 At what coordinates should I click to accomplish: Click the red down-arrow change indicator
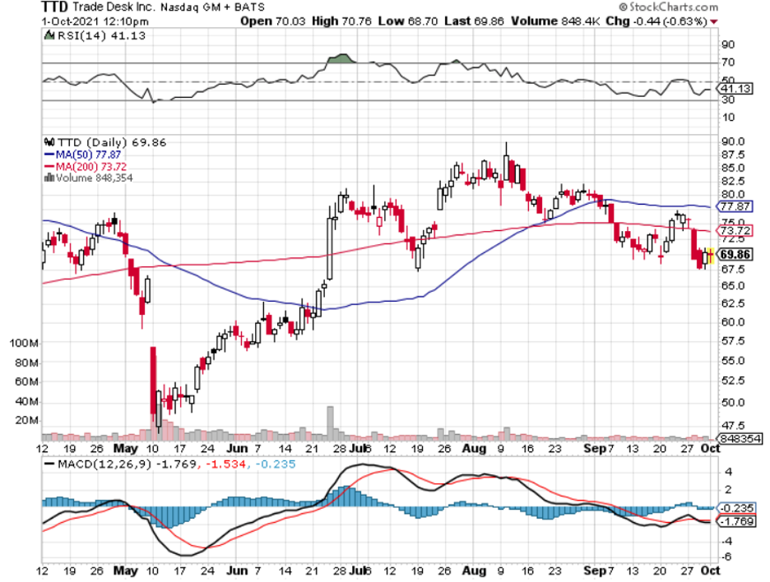pos(714,22)
